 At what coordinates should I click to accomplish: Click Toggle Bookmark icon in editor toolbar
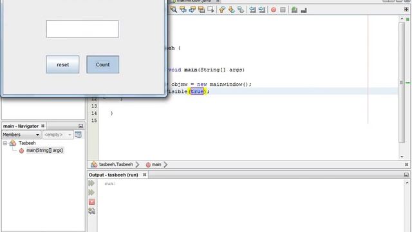click(x=241, y=10)
